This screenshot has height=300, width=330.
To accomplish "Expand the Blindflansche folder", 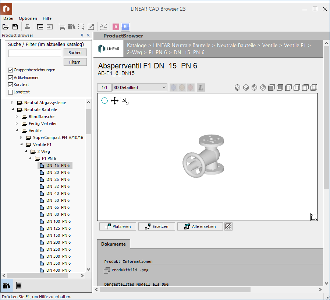I will (17, 116).
